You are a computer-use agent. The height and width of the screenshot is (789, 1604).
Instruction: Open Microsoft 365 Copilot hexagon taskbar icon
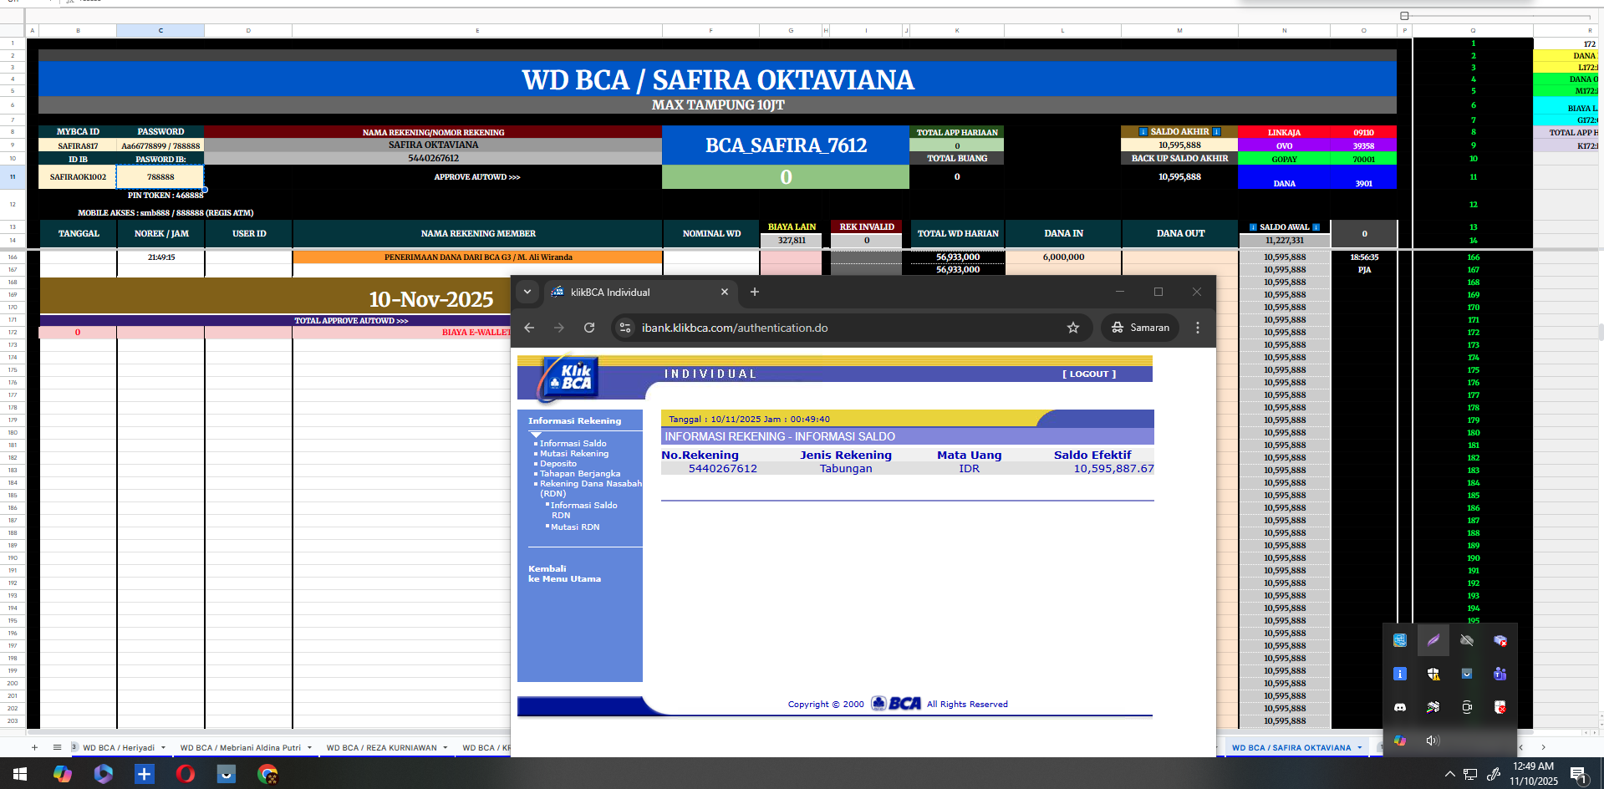104,774
